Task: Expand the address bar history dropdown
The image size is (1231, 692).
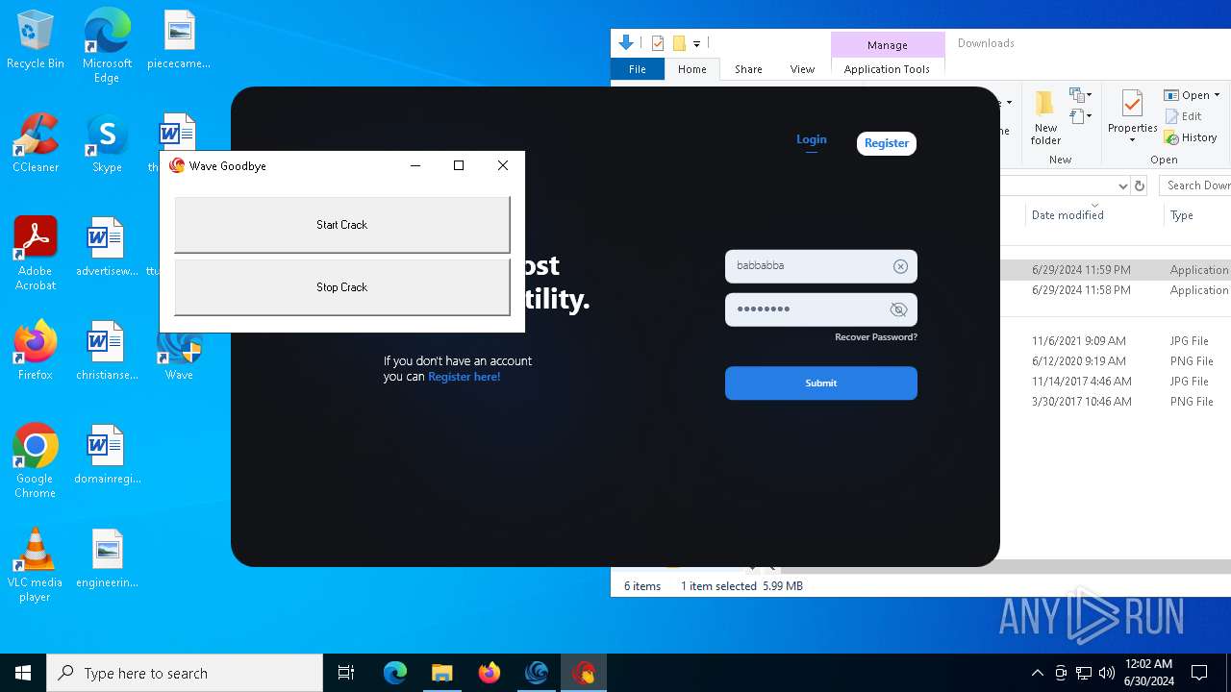Action: tap(1122, 185)
